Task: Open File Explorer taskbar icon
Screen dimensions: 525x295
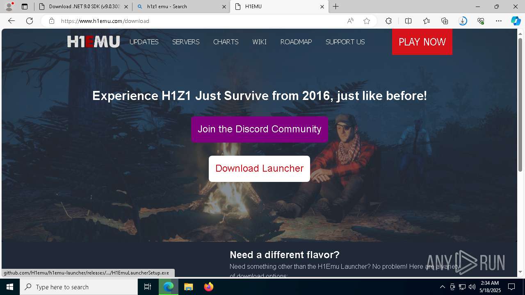Action: pyautogui.click(x=188, y=287)
